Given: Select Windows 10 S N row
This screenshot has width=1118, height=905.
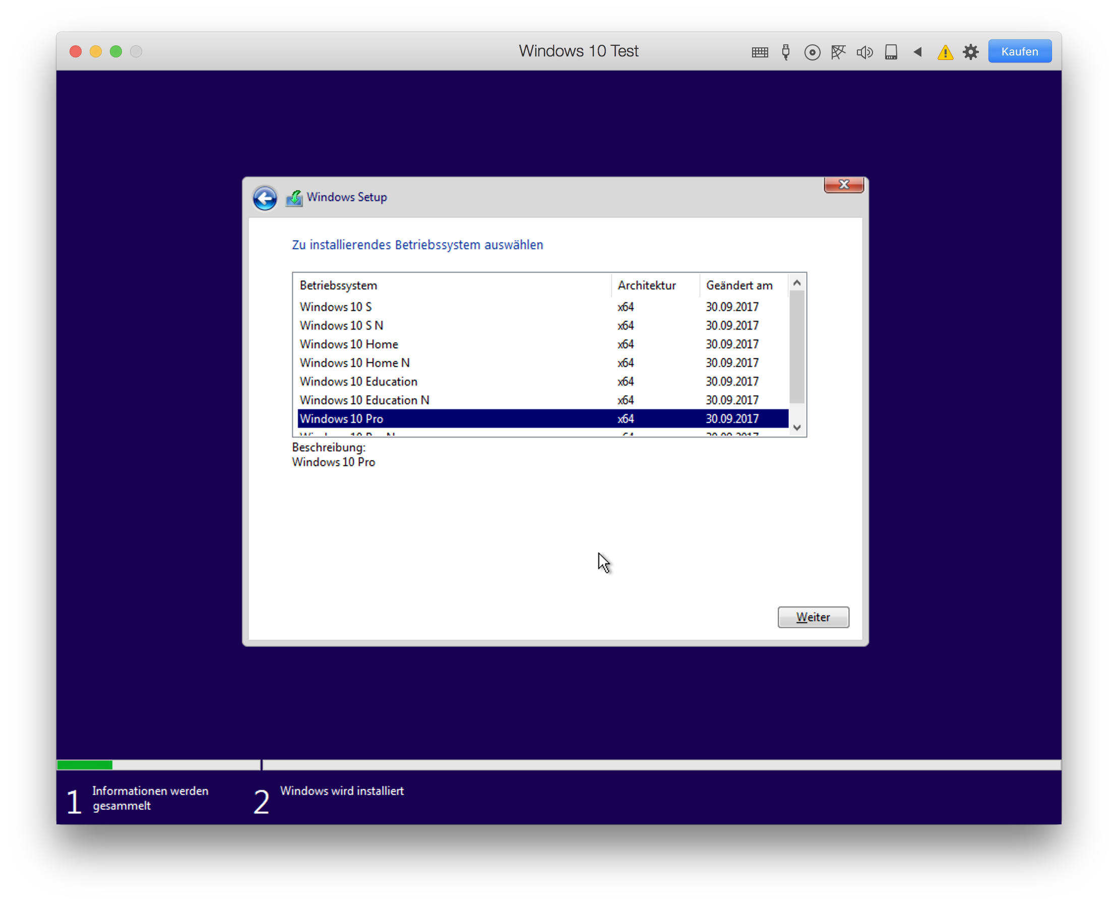Looking at the screenshot, I should point(543,326).
